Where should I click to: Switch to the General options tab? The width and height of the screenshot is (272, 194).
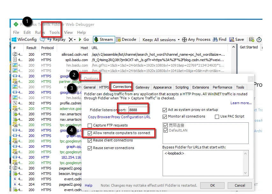pos(90,87)
